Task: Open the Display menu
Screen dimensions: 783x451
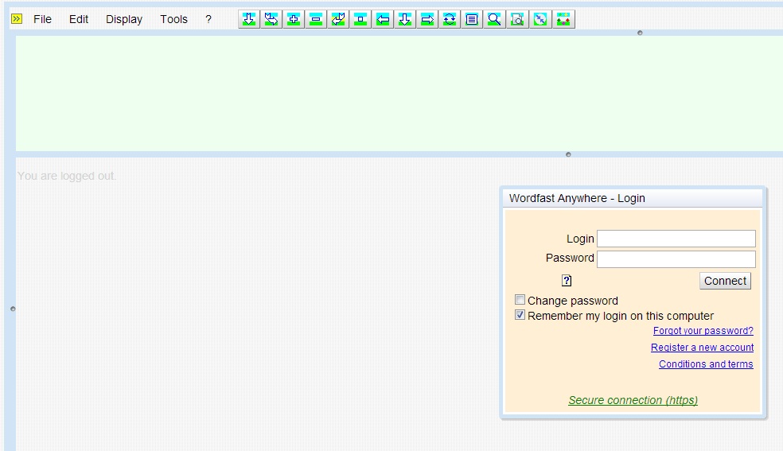Action: 124,19
